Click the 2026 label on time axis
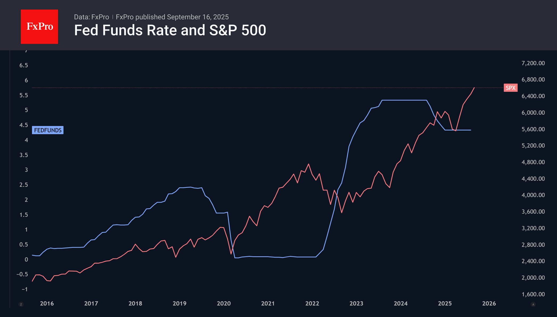557x317 pixels. pos(489,303)
